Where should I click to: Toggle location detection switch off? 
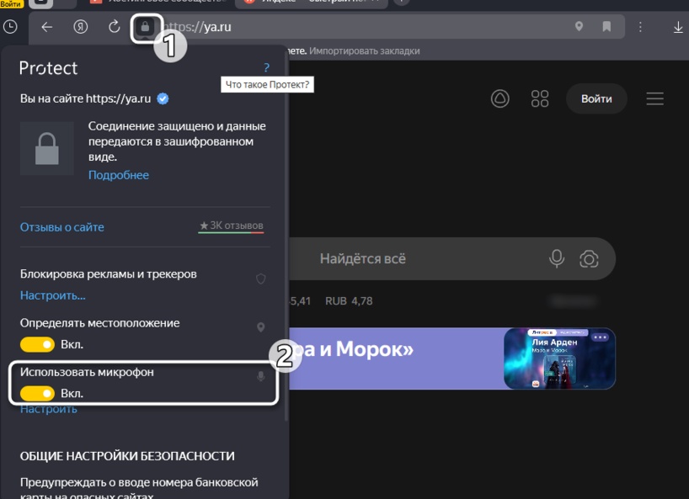[x=37, y=344]
